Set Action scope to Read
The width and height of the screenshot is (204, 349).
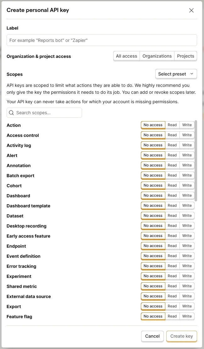pos(172,125)
